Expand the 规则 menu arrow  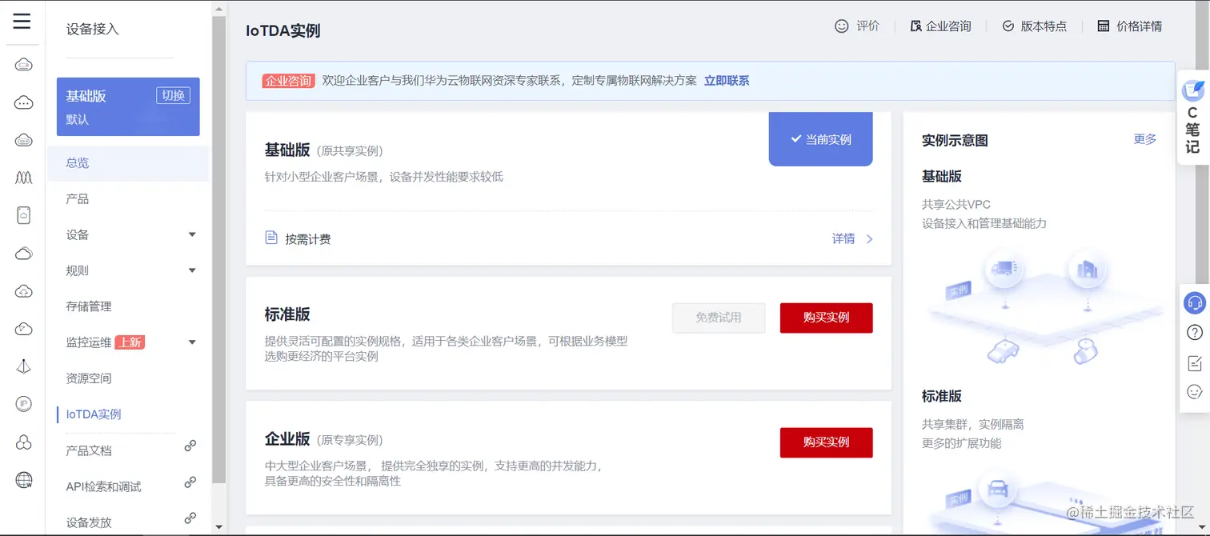192,270
